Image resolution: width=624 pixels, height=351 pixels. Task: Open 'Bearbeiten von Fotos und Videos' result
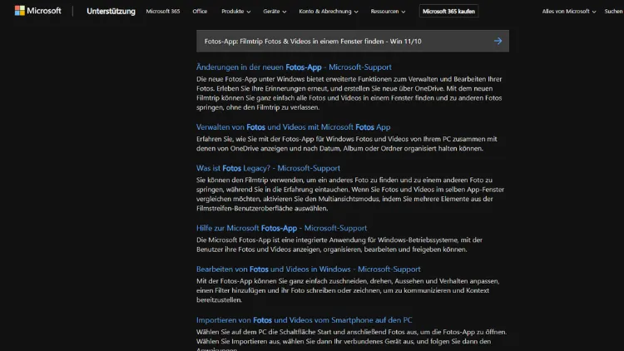point(309,269)
